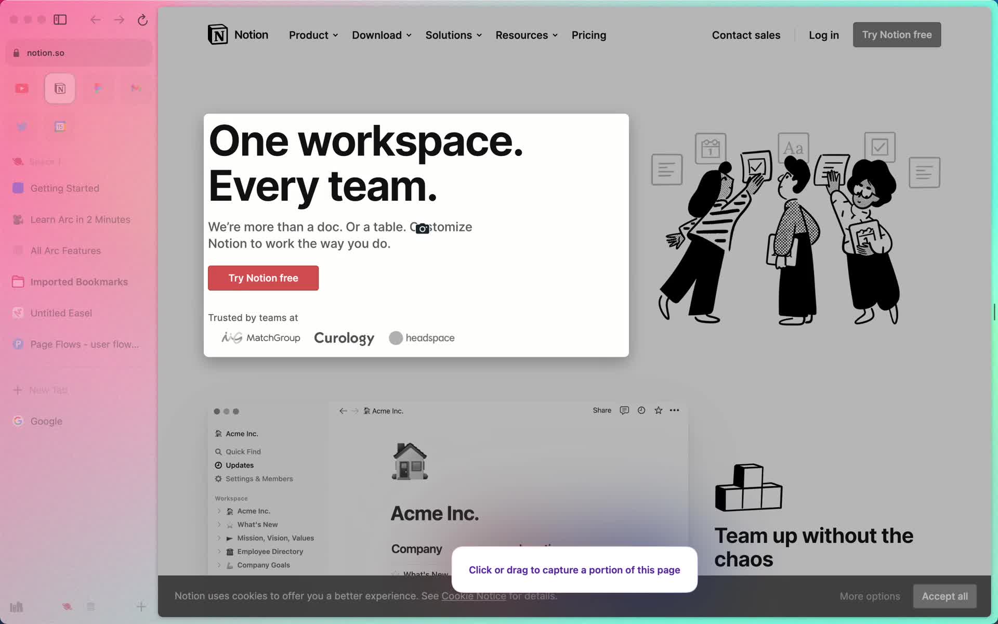Image resolution: width=998 pixels, height=624 pixels.
Task: Click the Notion logo icon in navbar
Action: pos(217,34)
